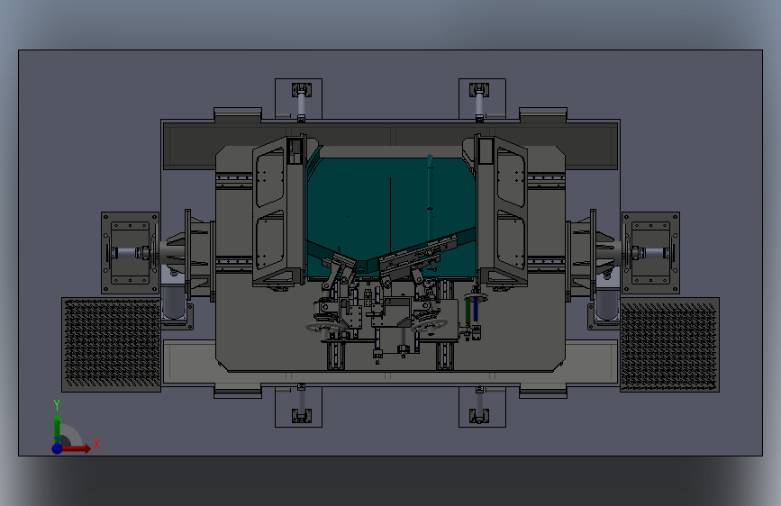
Task: Select the left end bearing housing block
Action: point(130,253)
